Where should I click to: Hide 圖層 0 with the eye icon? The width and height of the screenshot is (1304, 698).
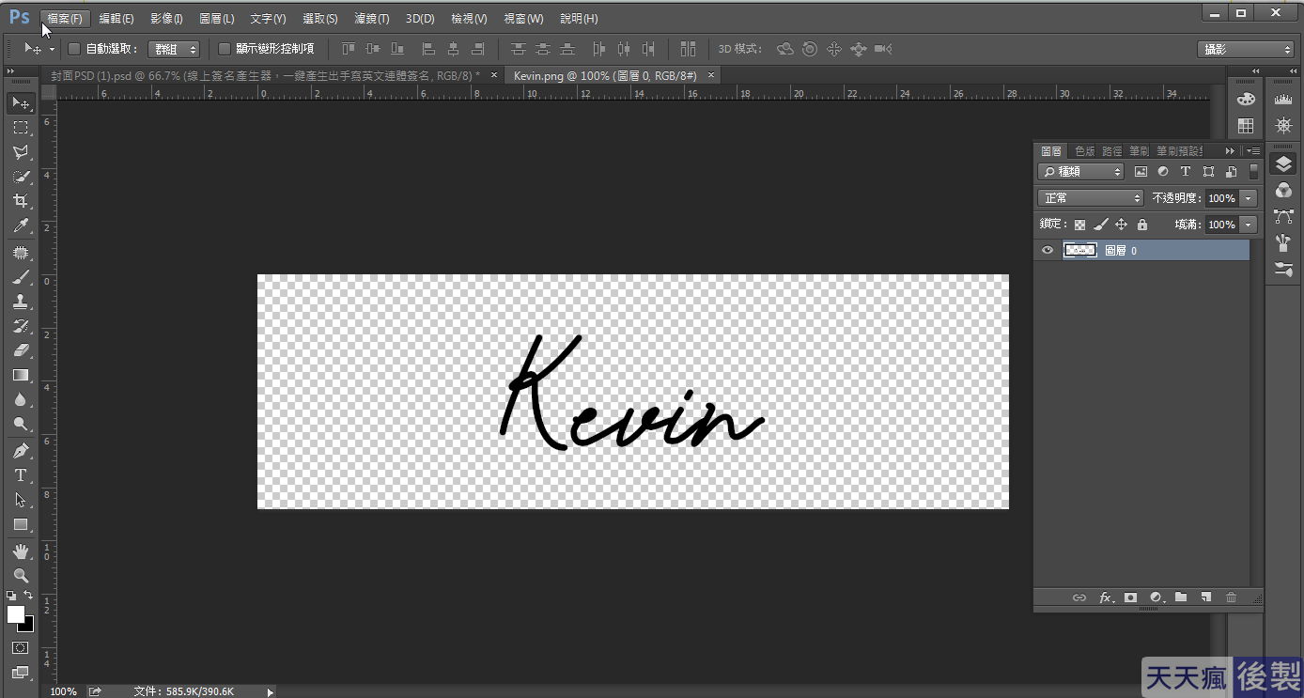(x=1048, y=250)
